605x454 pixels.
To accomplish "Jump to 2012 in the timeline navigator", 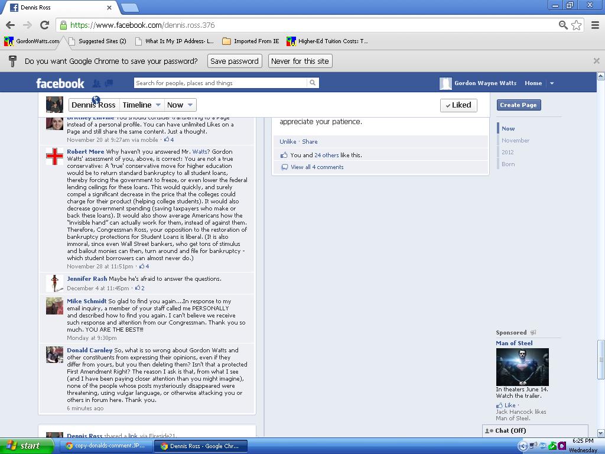I will point(508,152).
